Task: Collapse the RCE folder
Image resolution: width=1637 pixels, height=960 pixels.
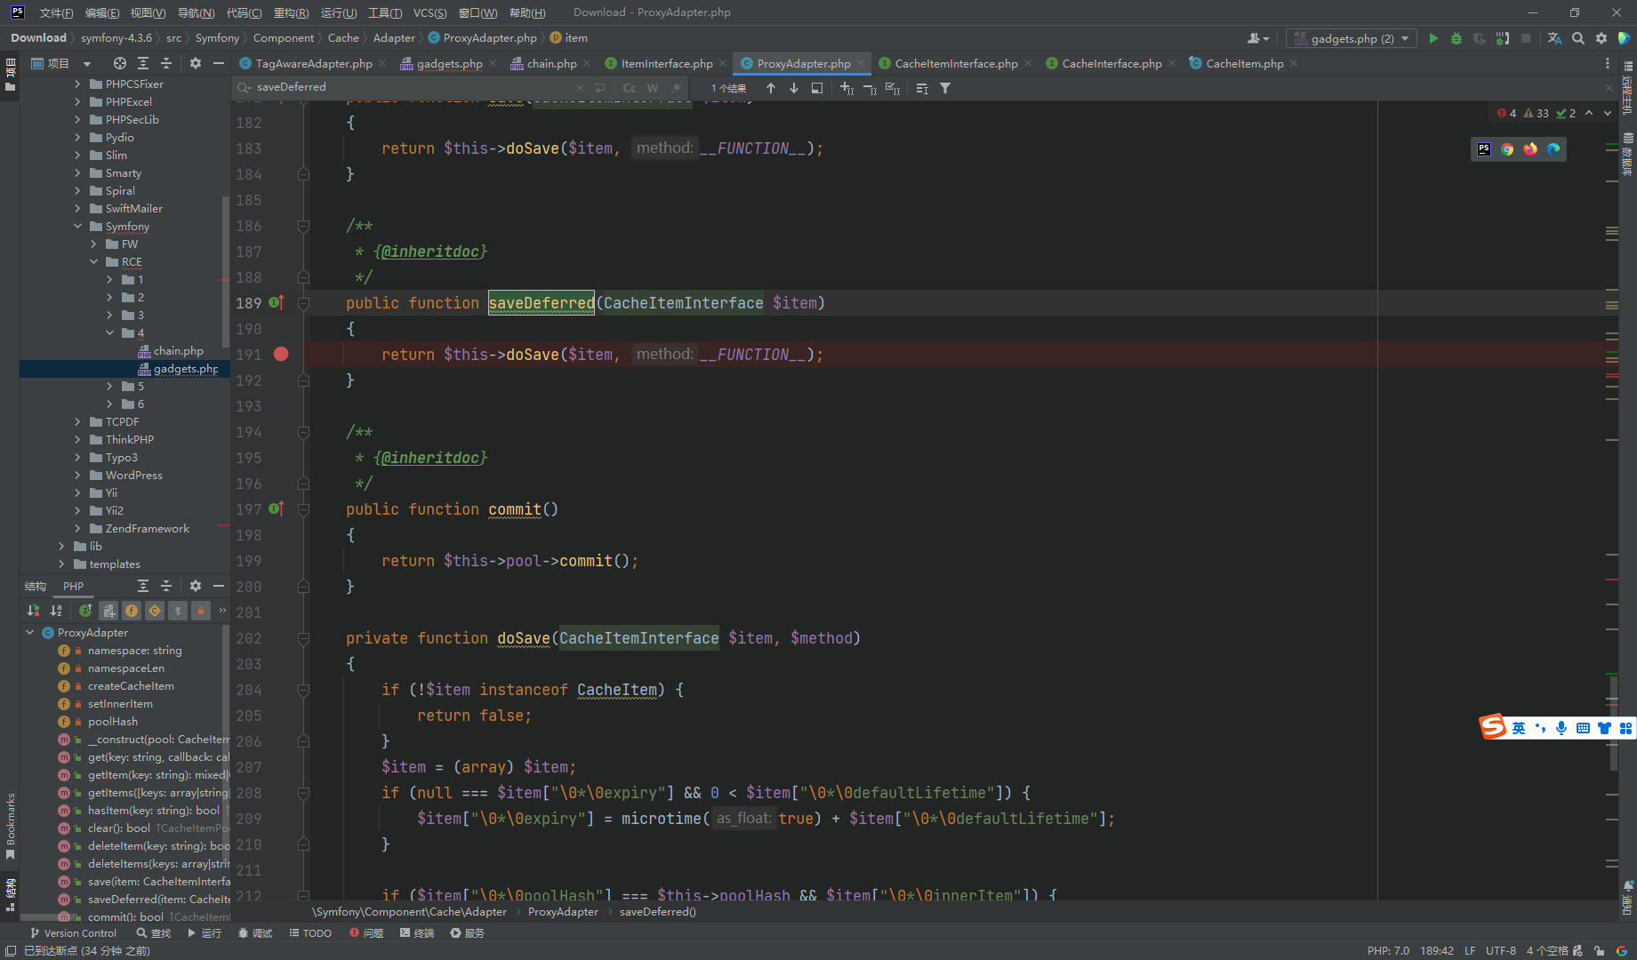Action: tap(93, 261)
